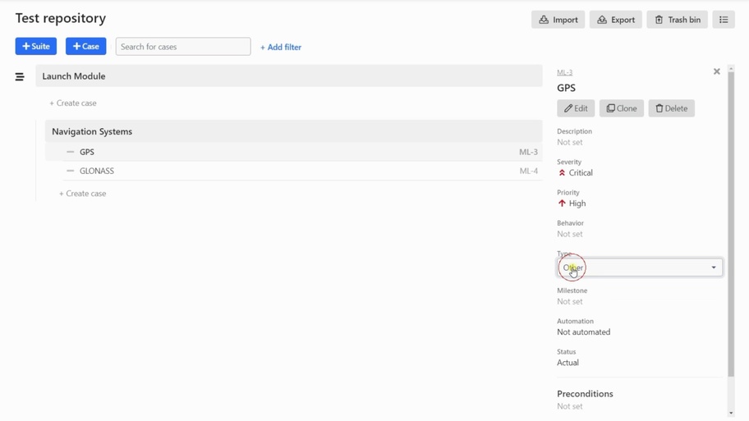Switch repository view with list icon
This screenshot has height=421, width=749.
click(724, 20)
